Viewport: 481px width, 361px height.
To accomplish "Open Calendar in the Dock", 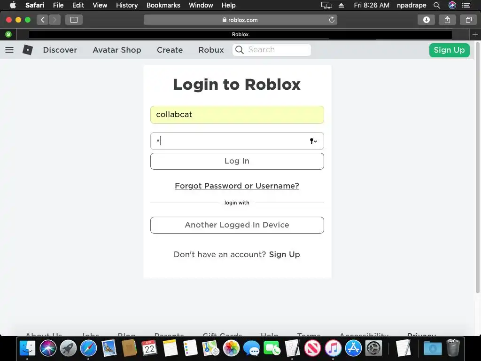I will click(149, 348).
